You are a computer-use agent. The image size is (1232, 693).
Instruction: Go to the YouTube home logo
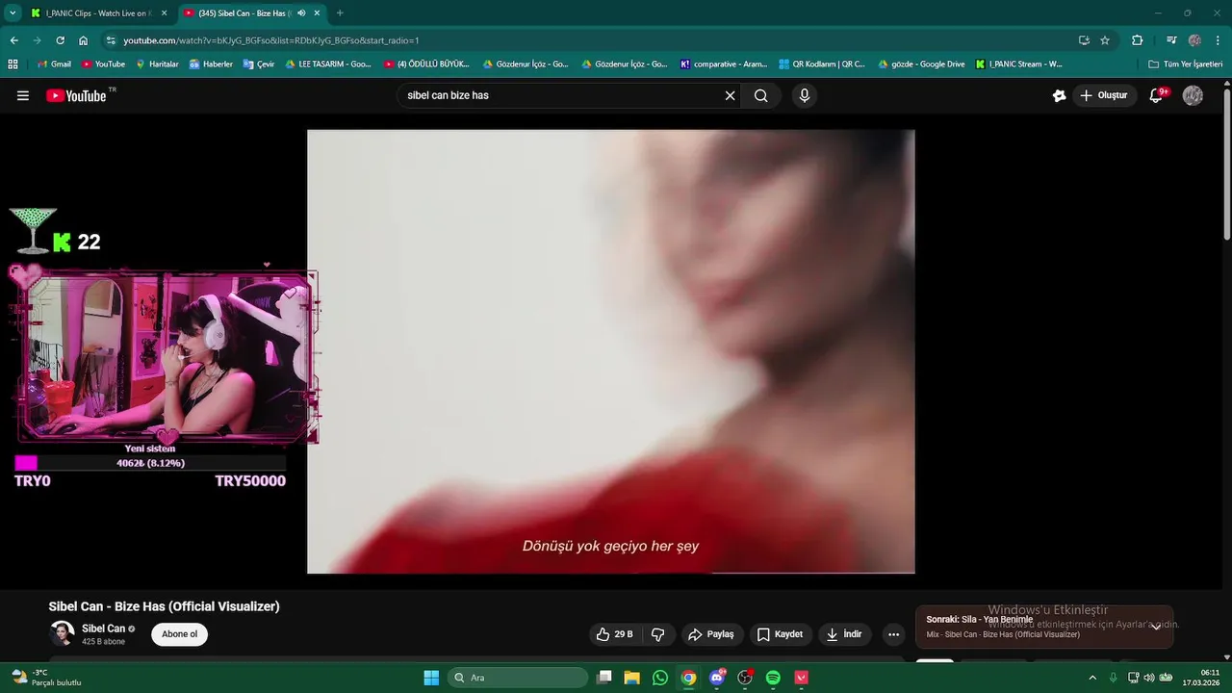click(x=76, y=95)
